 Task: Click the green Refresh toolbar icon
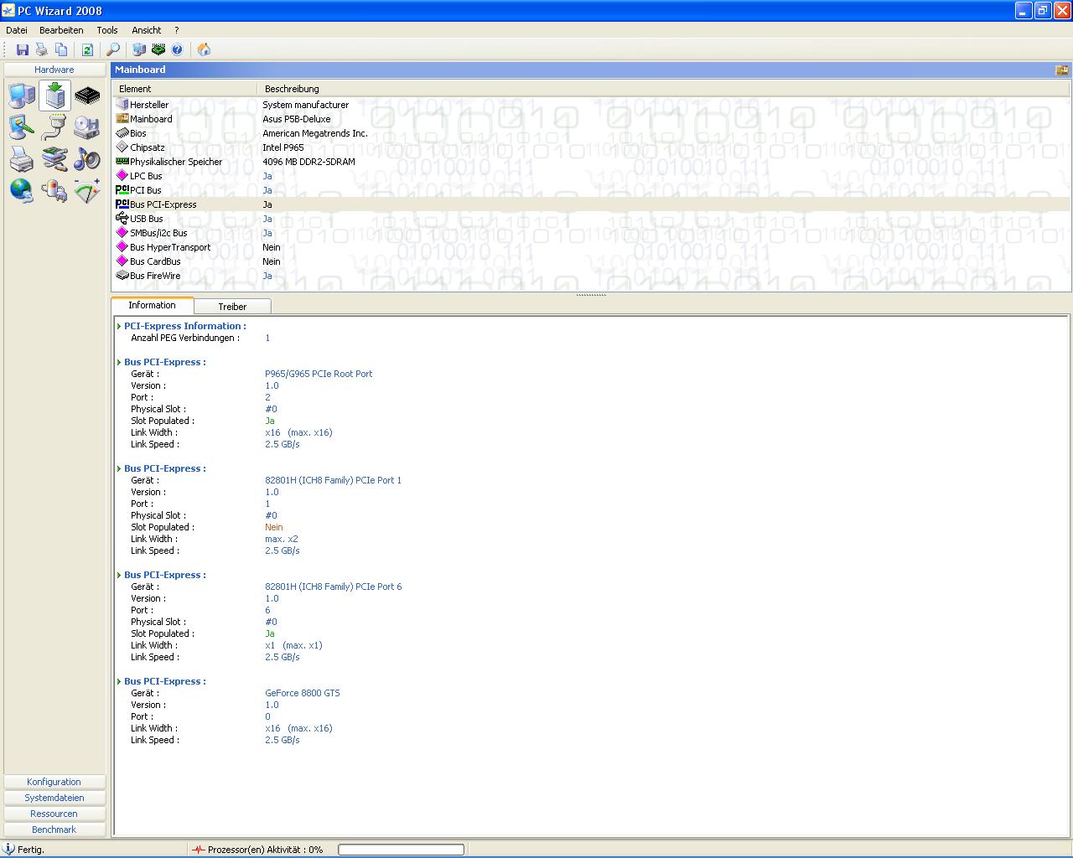pyautogui.click(x=87, y=49)
